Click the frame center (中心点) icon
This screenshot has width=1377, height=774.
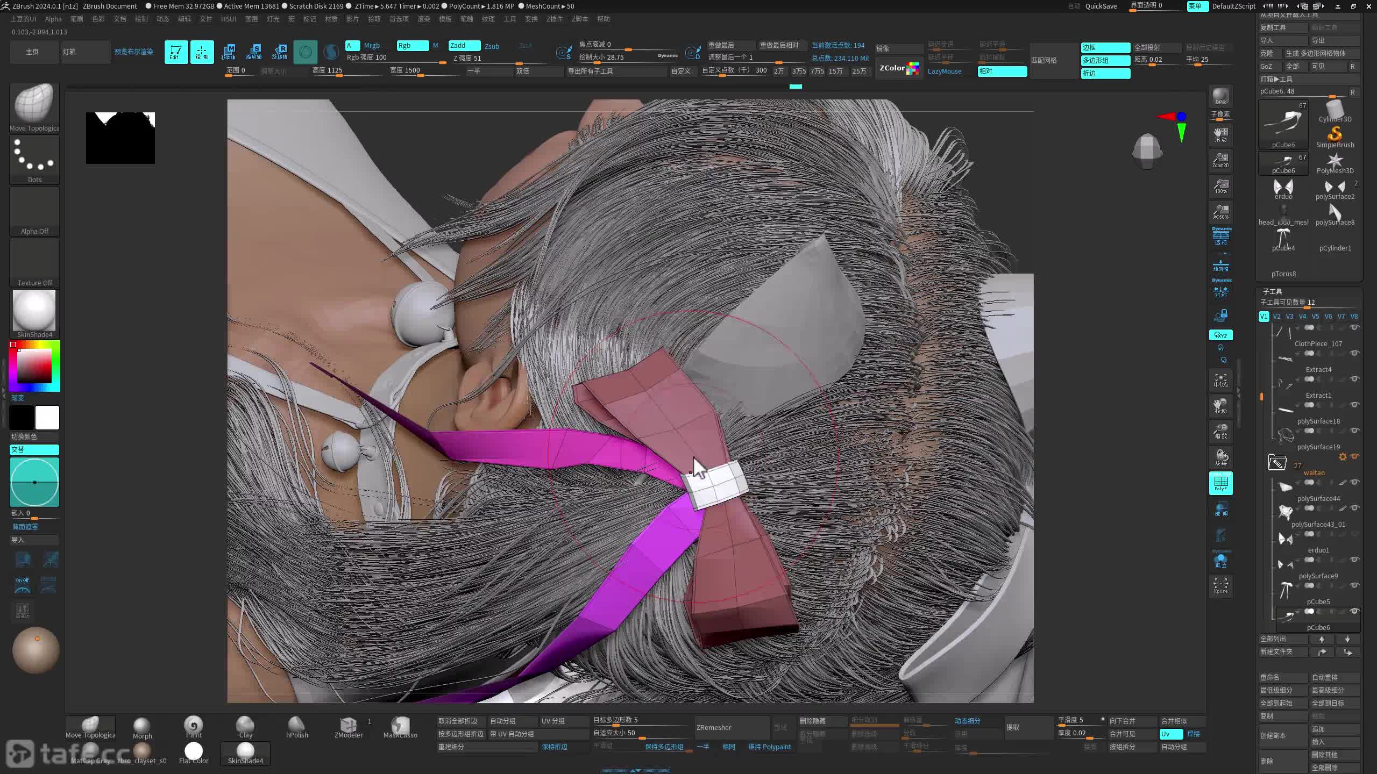pos(1220,380)
